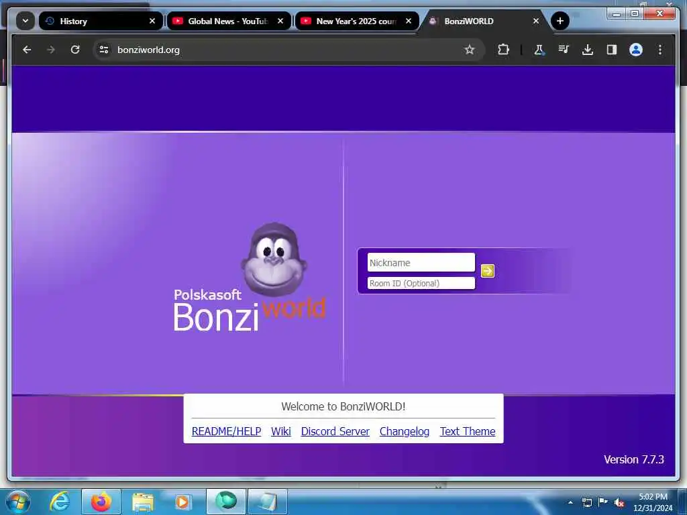Click the yellow arrow login button
The height and width of the screenshot is (515, 687).
[x=488, y=271]
